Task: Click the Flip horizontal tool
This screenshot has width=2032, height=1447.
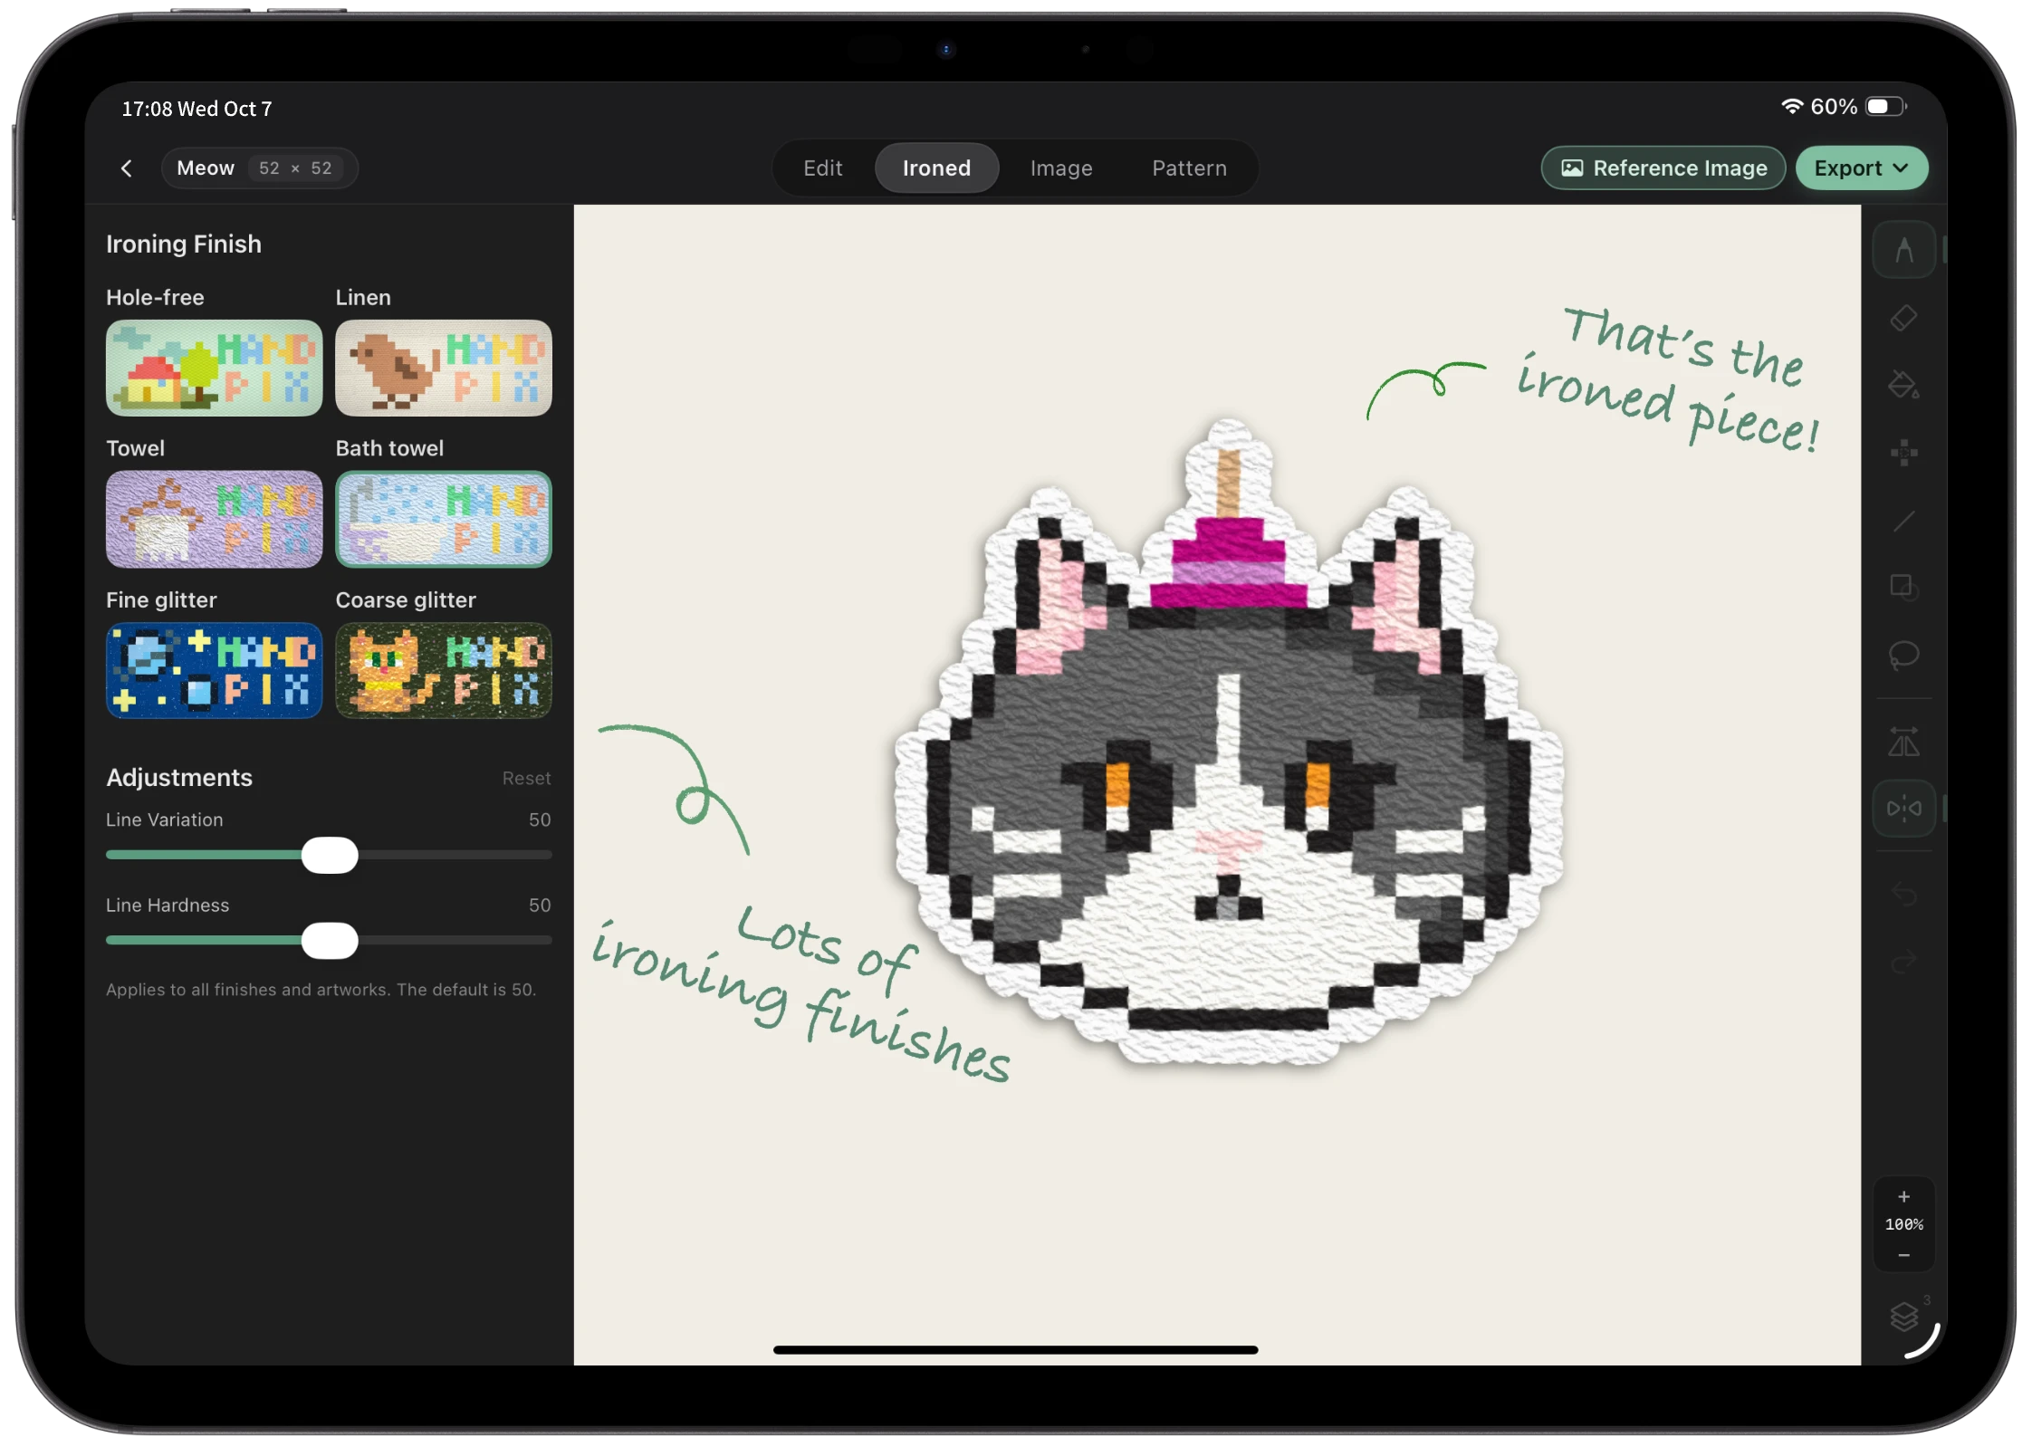Action: pyautogui.click(x=1903, y=743)
